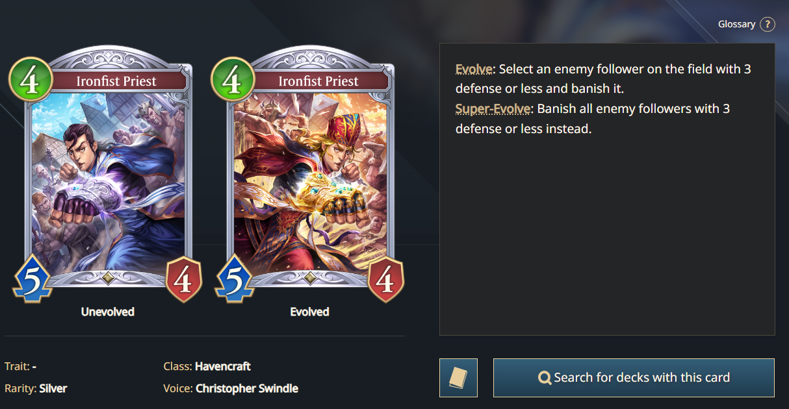
Task: Click the Silver rarity value
Action: click(x=53, y=388)
